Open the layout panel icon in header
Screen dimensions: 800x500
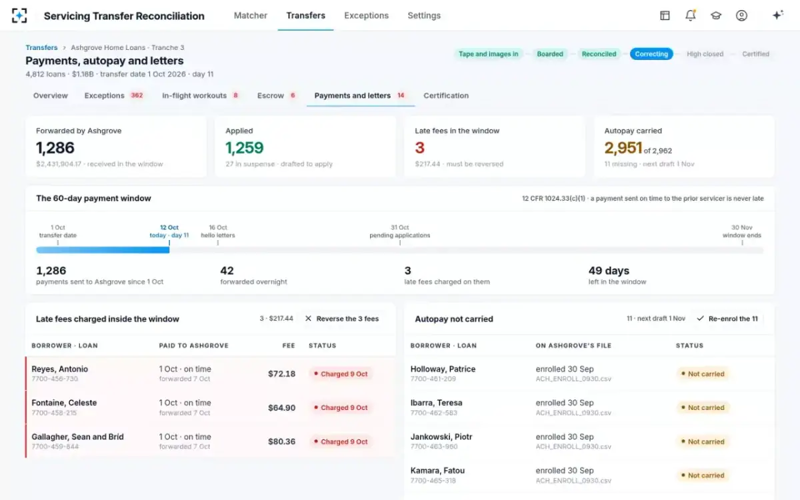[x=665, y=15]
